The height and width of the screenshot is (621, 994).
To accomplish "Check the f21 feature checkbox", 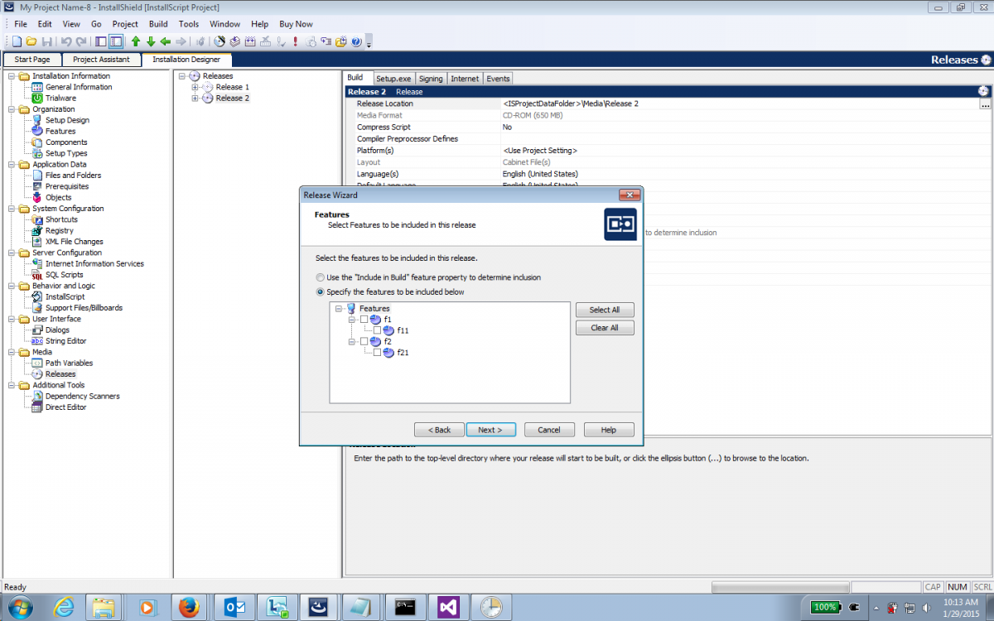I will pyautogui.click(x=378, y=353).
